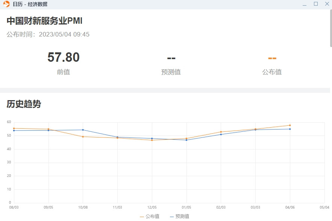This screenshot has height=221, width=332.
Task: Select the blue data point at 01/05
Action: click(x=186, y=140)
